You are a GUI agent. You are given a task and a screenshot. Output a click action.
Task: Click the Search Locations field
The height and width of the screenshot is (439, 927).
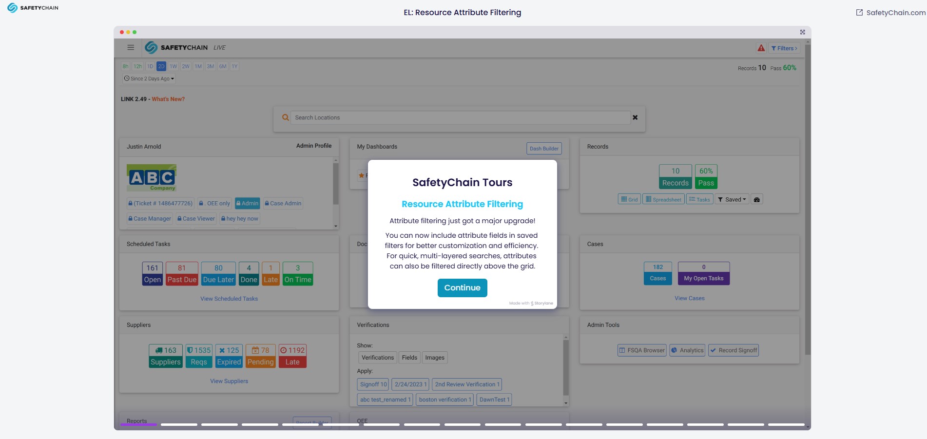[460, 117]
